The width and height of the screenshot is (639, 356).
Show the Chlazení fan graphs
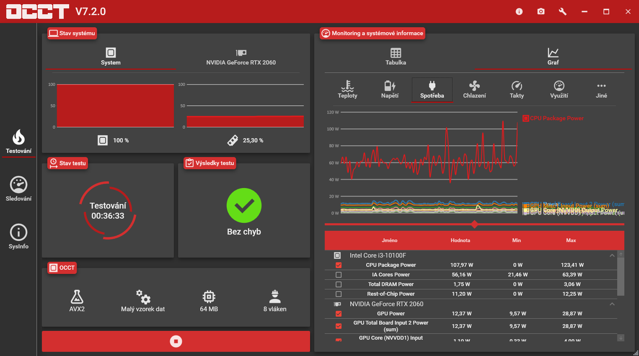pyautogui.click(x=474, y=90)
